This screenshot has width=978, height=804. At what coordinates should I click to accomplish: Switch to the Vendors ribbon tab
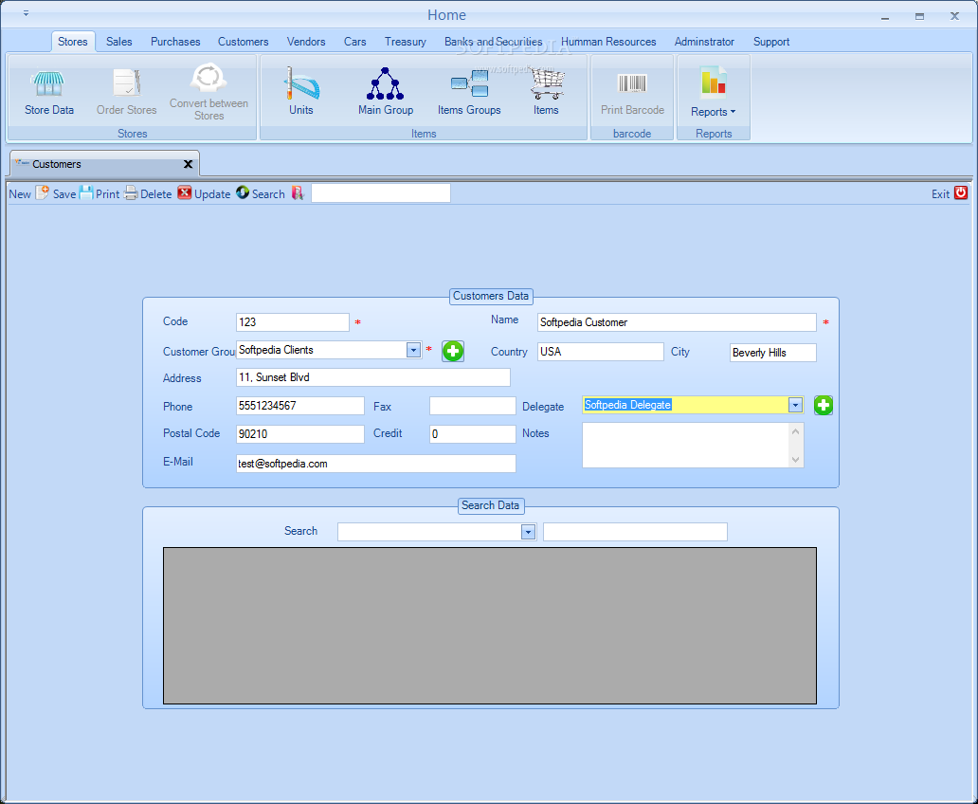(306, 42)
